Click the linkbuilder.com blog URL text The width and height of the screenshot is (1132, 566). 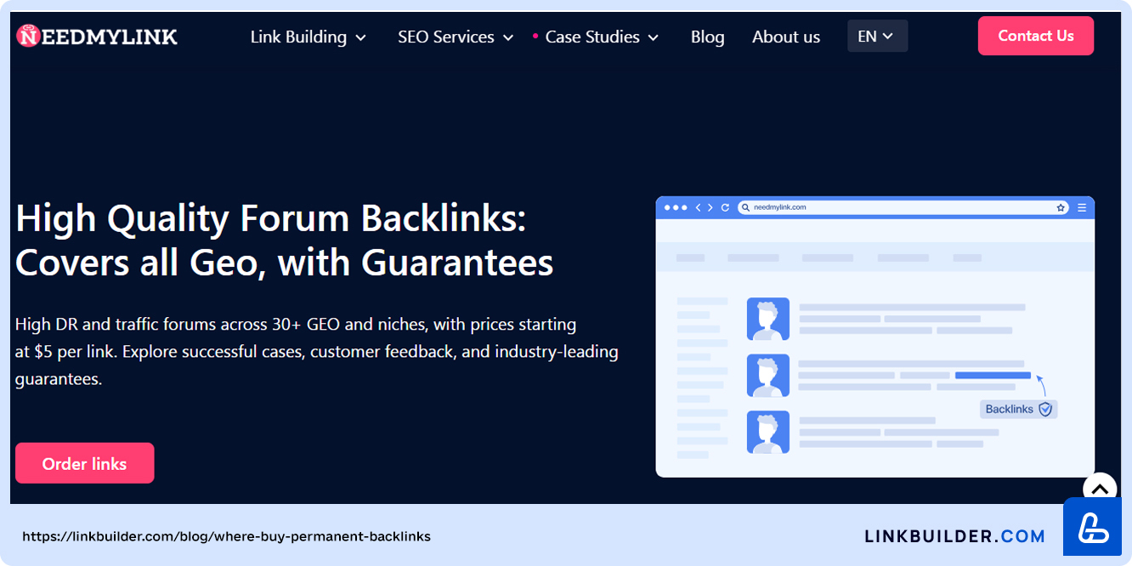pos(226,536)
